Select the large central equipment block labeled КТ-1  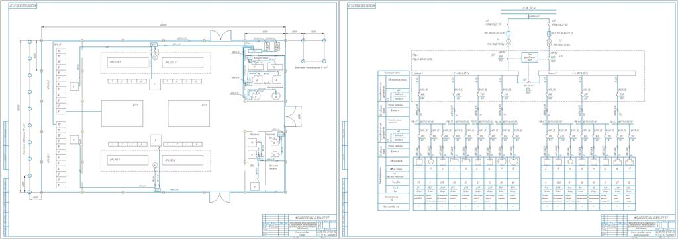122,114
